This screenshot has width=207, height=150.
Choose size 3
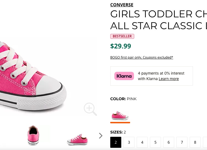click(x=129, y=142)
